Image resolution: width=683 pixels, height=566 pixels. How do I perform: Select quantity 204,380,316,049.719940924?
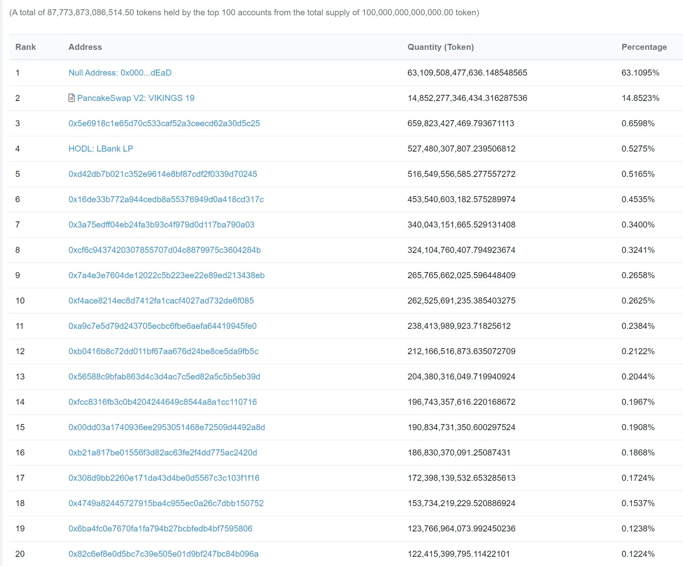(461, 377)
